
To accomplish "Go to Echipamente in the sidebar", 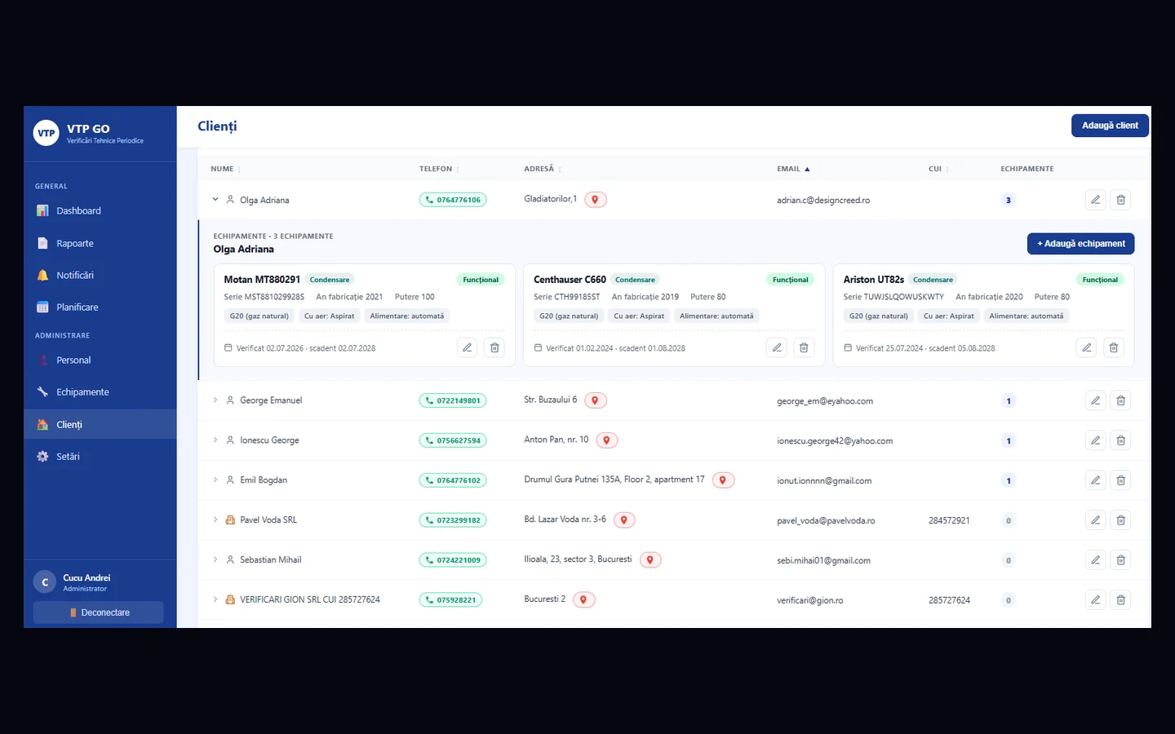I will tap(100, 391).
